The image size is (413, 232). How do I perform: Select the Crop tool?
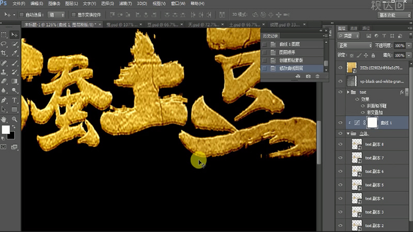coord(4,53)
